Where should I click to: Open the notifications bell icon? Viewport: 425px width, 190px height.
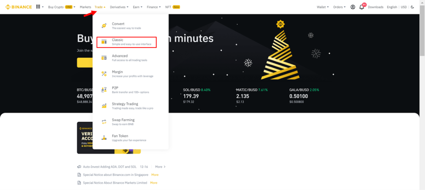click(x=362, y=7)
